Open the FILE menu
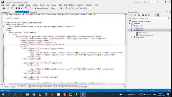This screenshot has width=172, height=97. [3, 5]
